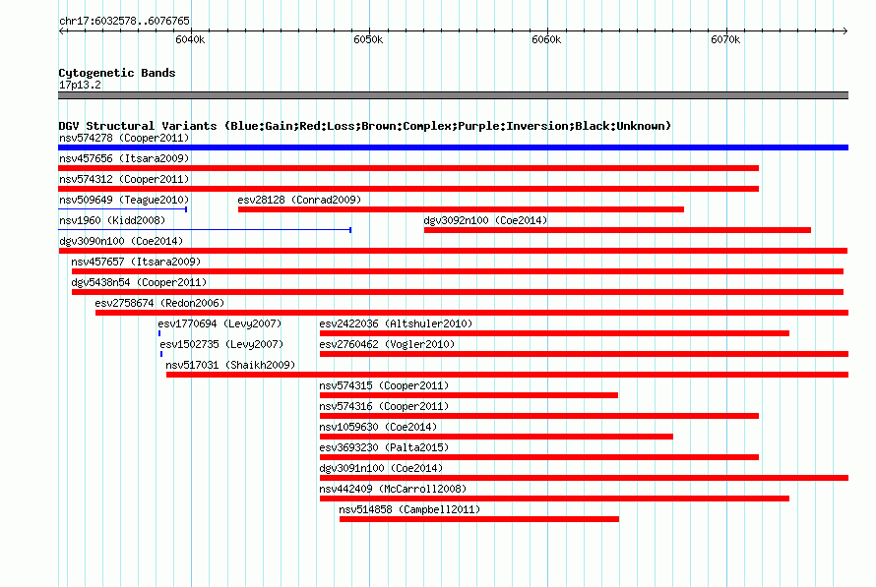Click the thin blue bar under nsv509649
The height and width of the screenshot is (587, 876).
pyautogui.click(x=122, y=209)
